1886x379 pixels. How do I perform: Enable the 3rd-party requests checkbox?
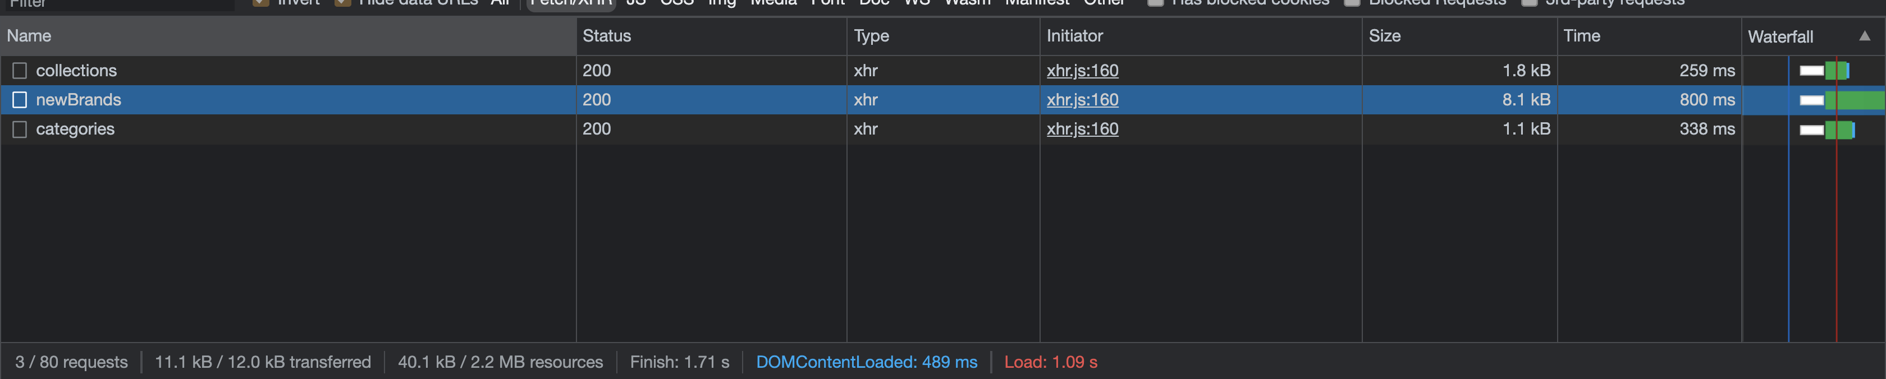(x=1528, y=2)
